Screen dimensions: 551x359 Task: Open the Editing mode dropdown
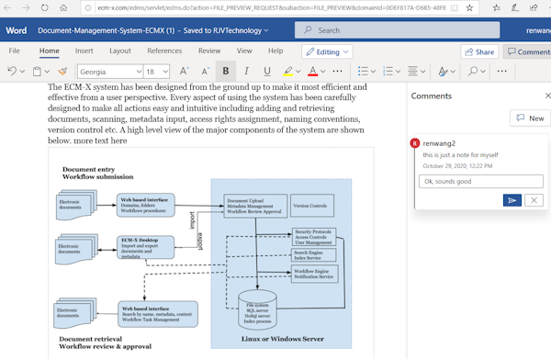pyautogui.click(x=327, y=52)
